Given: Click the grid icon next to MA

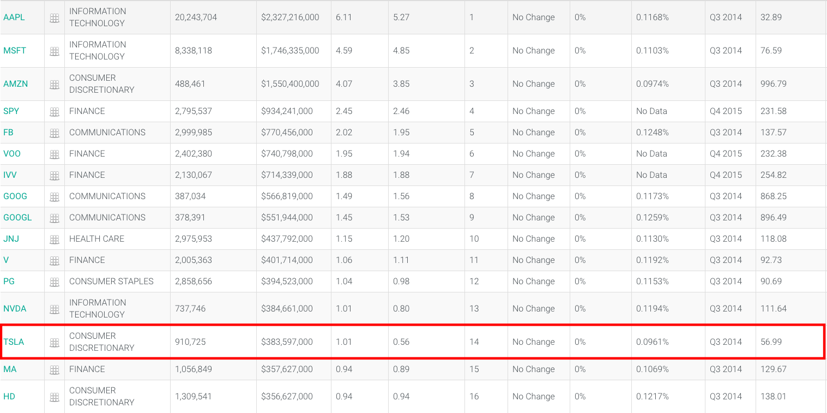Looking at the screenshot, I should 55,370.
